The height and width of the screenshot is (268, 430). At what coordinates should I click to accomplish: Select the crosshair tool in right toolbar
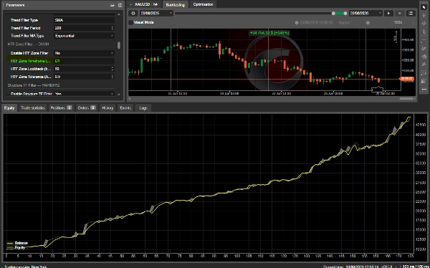(424, 16)
